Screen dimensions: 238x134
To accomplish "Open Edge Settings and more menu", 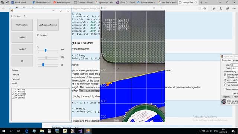I will tap(235, 8).
